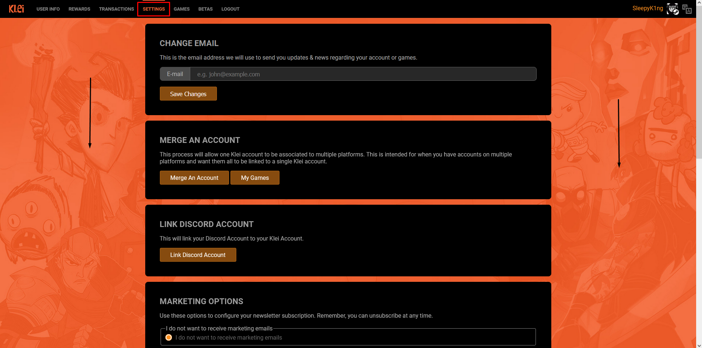Click the Klei logo
Image resolution: width=702 pixels, height=348 pixels.
pos(16,9)
